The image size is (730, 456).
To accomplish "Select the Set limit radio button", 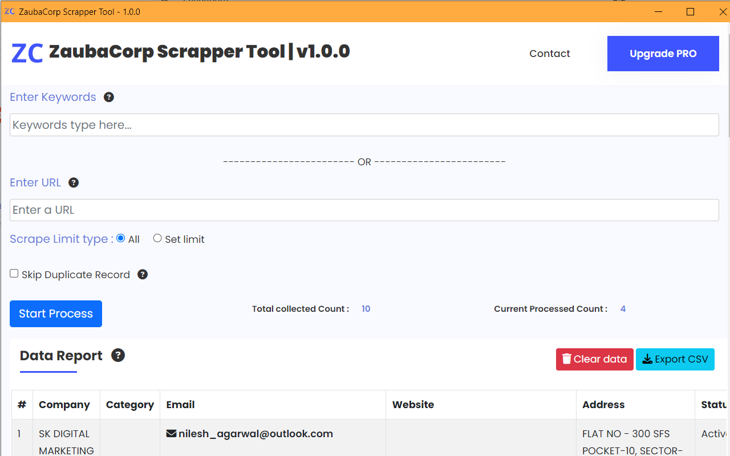I will point(157,238).
